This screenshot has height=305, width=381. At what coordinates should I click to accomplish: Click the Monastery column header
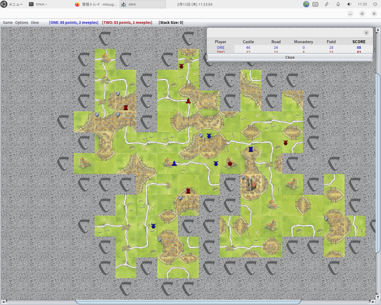[x=304, y=42]
